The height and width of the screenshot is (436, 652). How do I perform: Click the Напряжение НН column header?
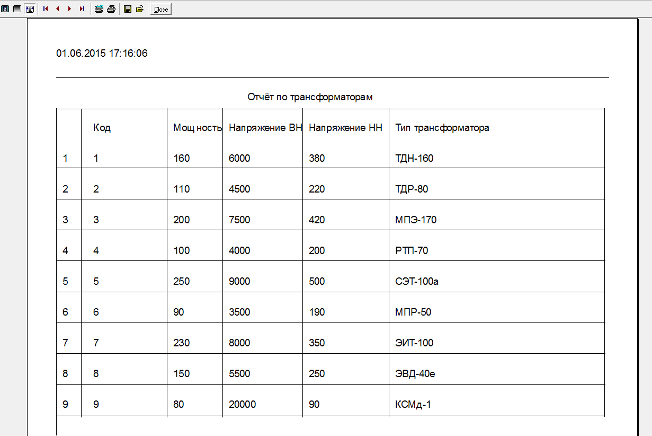point(345,128)
